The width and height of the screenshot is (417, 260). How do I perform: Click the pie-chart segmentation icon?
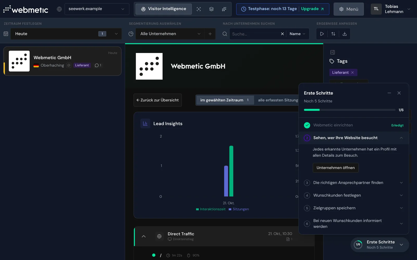coord(131,34)
